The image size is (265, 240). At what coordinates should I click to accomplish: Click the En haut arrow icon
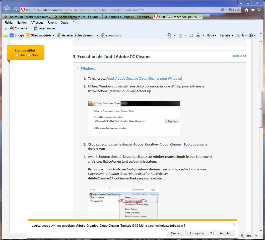click(x=245, y=56)
